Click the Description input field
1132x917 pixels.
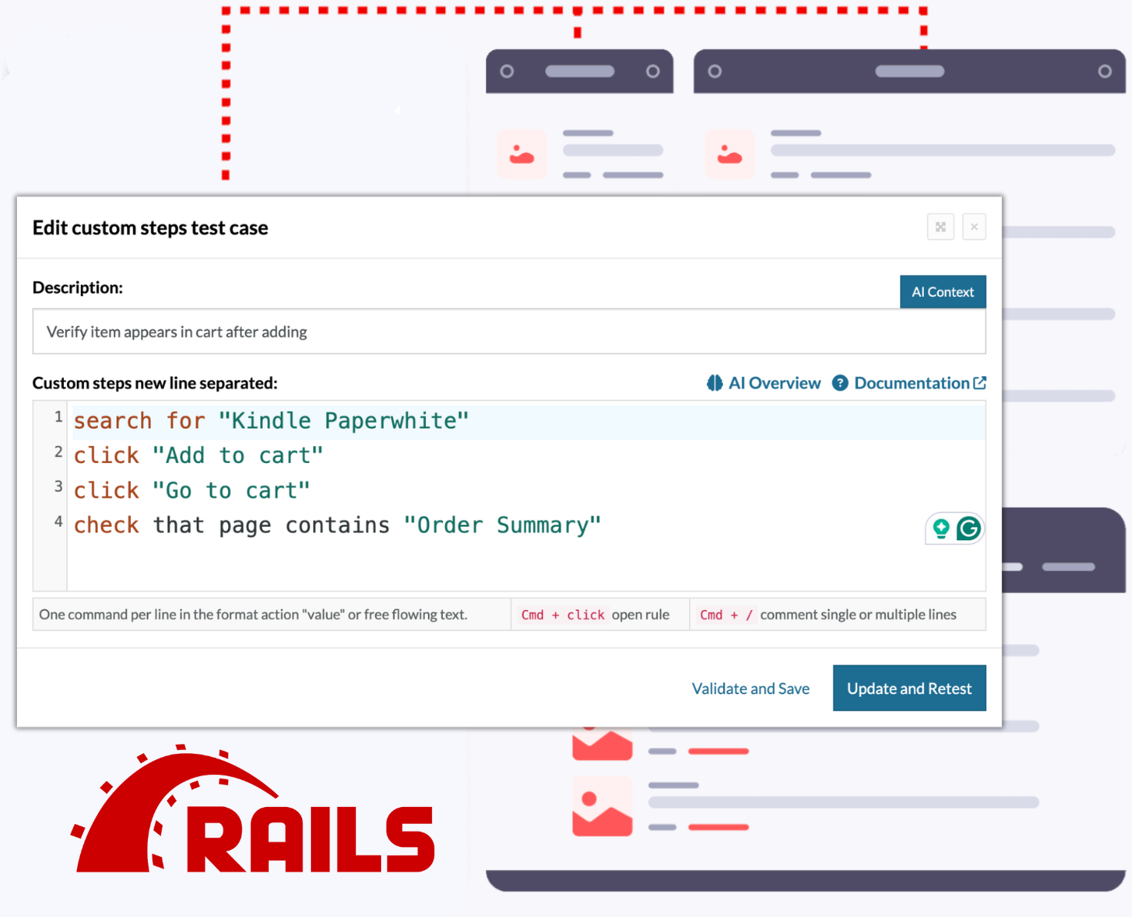click(x=509, y=332)
